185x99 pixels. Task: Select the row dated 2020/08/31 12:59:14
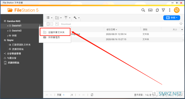pos(114,34)
